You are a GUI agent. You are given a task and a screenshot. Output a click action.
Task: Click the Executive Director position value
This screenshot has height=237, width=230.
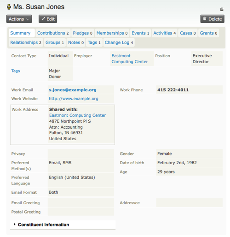202,59
